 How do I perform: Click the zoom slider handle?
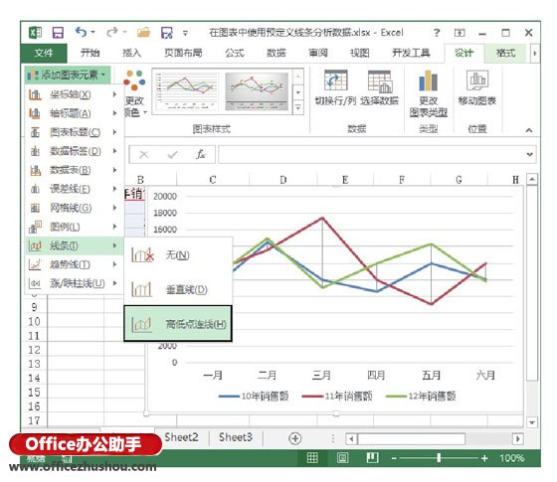tap(439, 458)
